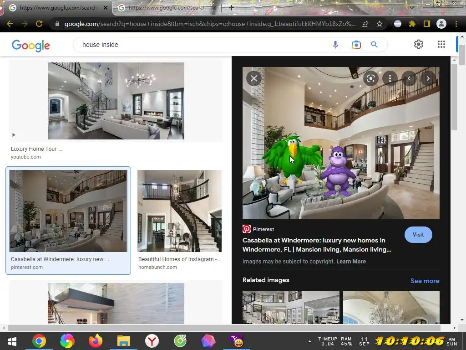This screenshot has height=350, width=466.
Task: Click the striped flag extension icon
Action: (398, 24)
